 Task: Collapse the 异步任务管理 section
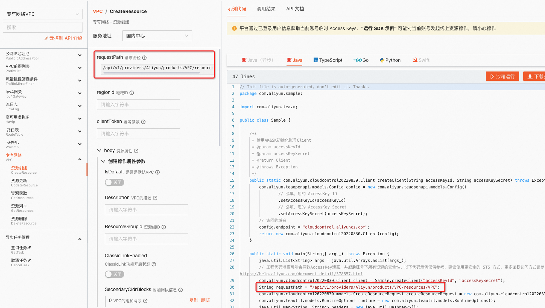pyautogui.click(x=80, y=239)
